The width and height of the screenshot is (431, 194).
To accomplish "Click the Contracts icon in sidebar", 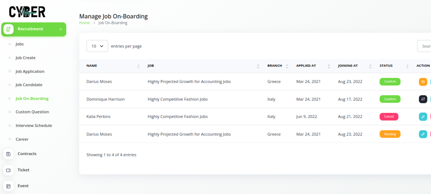I will click(x=9, y=154).
